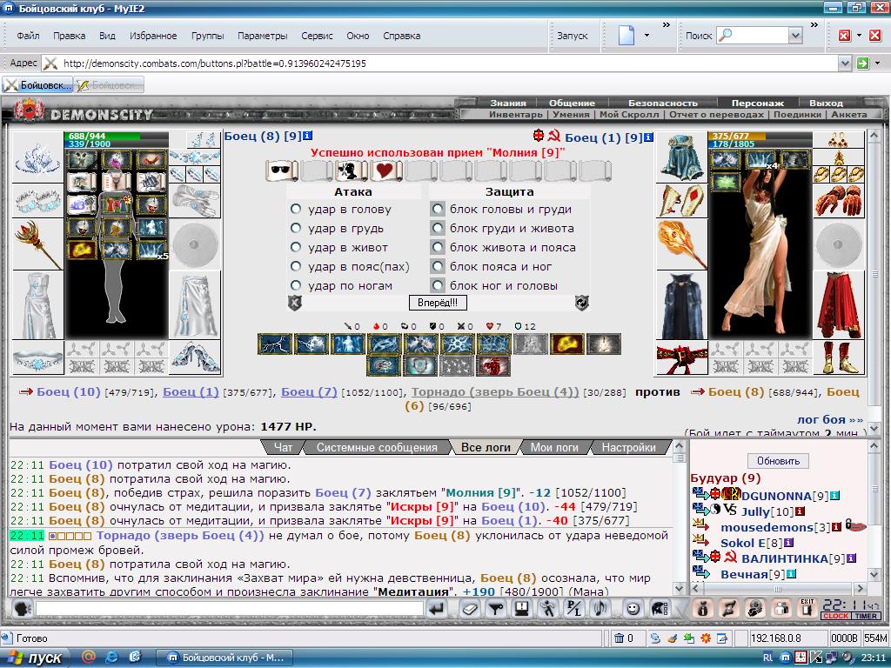Image resolution: width=891 pixels, height=668 pixels.
Task: Click the speaking head icon by chat input
Action: pos(22,609)
